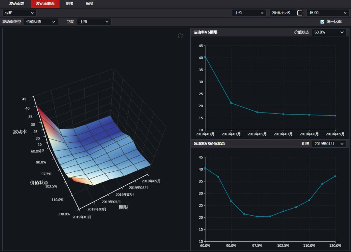Open the 60.0% 价值状态 dropdown
351x252 pixels.
click(x=329, y=32)
